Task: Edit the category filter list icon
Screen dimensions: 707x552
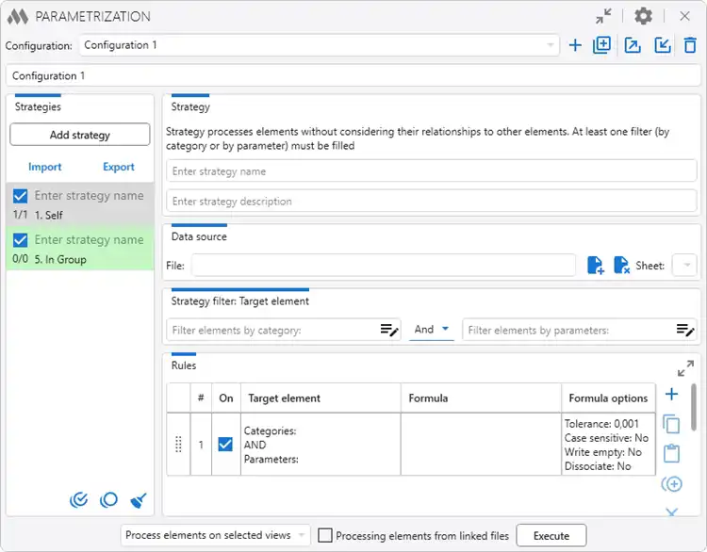Action: click(x=389, y=330)
